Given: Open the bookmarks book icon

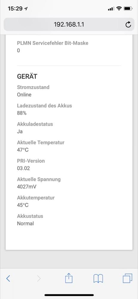Looking at the screenshot, I should 98,279.
